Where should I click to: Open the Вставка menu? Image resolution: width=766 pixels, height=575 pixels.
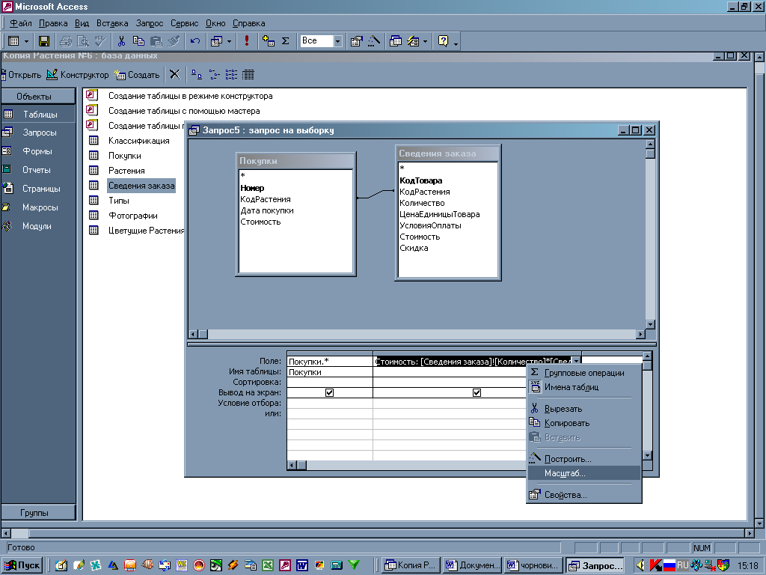tap(112, 23)
